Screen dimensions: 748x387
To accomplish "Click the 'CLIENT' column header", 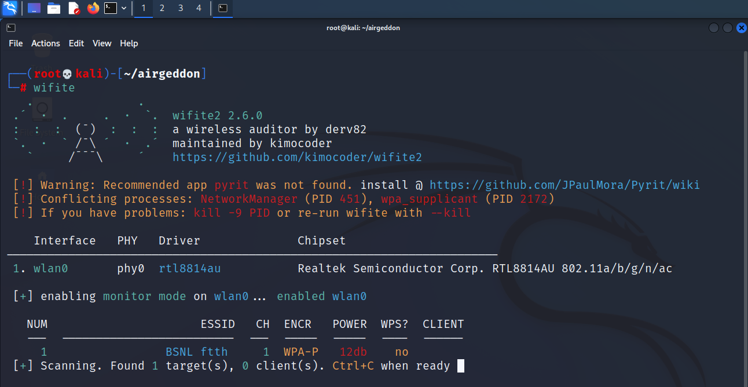I will point(443,324).
